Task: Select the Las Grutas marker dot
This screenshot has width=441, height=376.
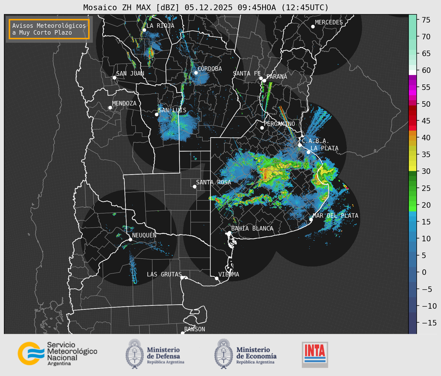Action: click(x=182, y=278)
